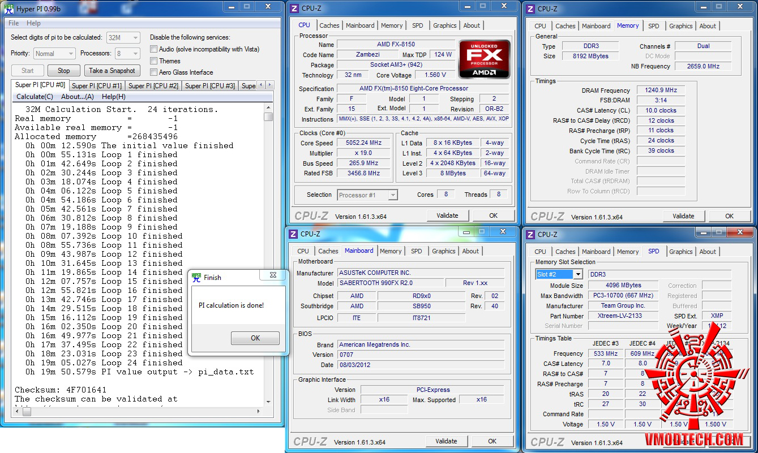
Task: Open About tab in Mainboard window
Action: [x=470, y=251]
